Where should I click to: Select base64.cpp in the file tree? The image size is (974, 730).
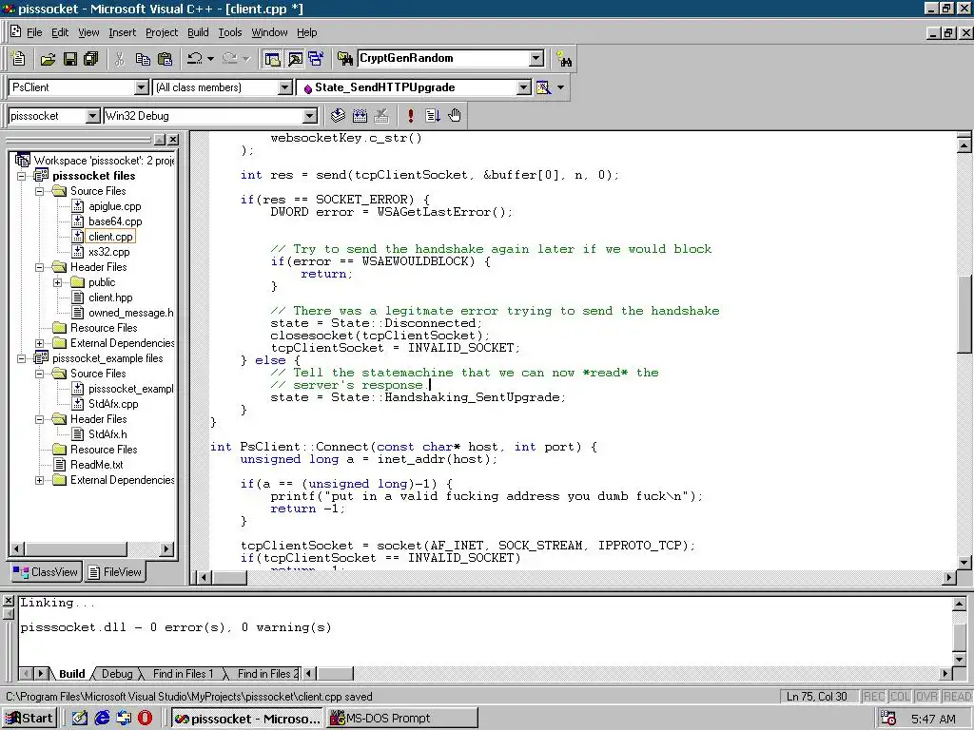115,221
